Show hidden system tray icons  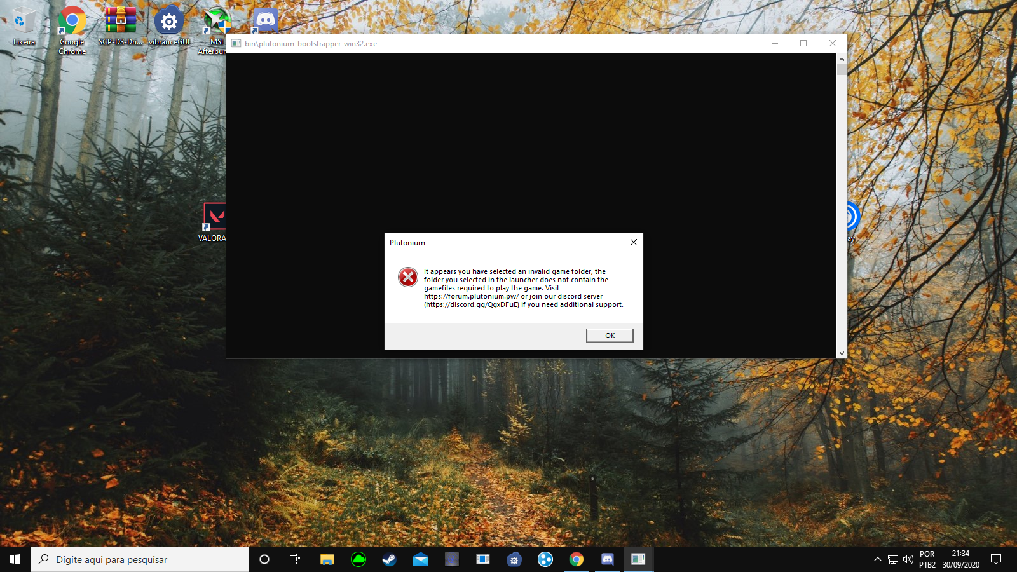pyautogui.click(x=877, y=559)
